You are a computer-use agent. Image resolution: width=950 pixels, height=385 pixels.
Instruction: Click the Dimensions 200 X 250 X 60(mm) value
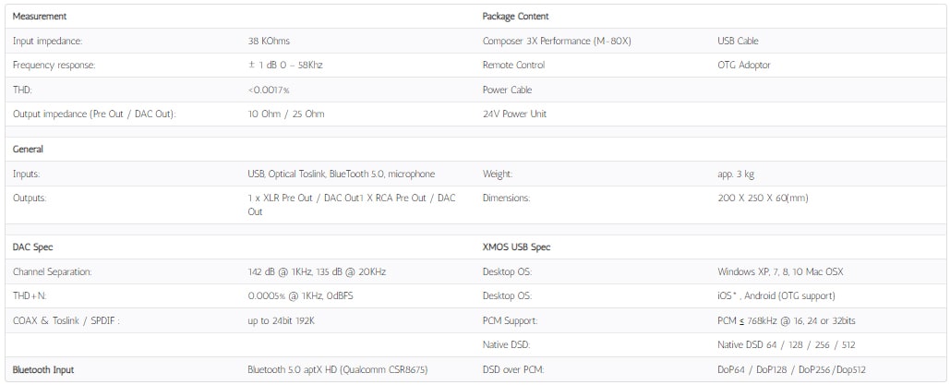click(x=763, y=199)
